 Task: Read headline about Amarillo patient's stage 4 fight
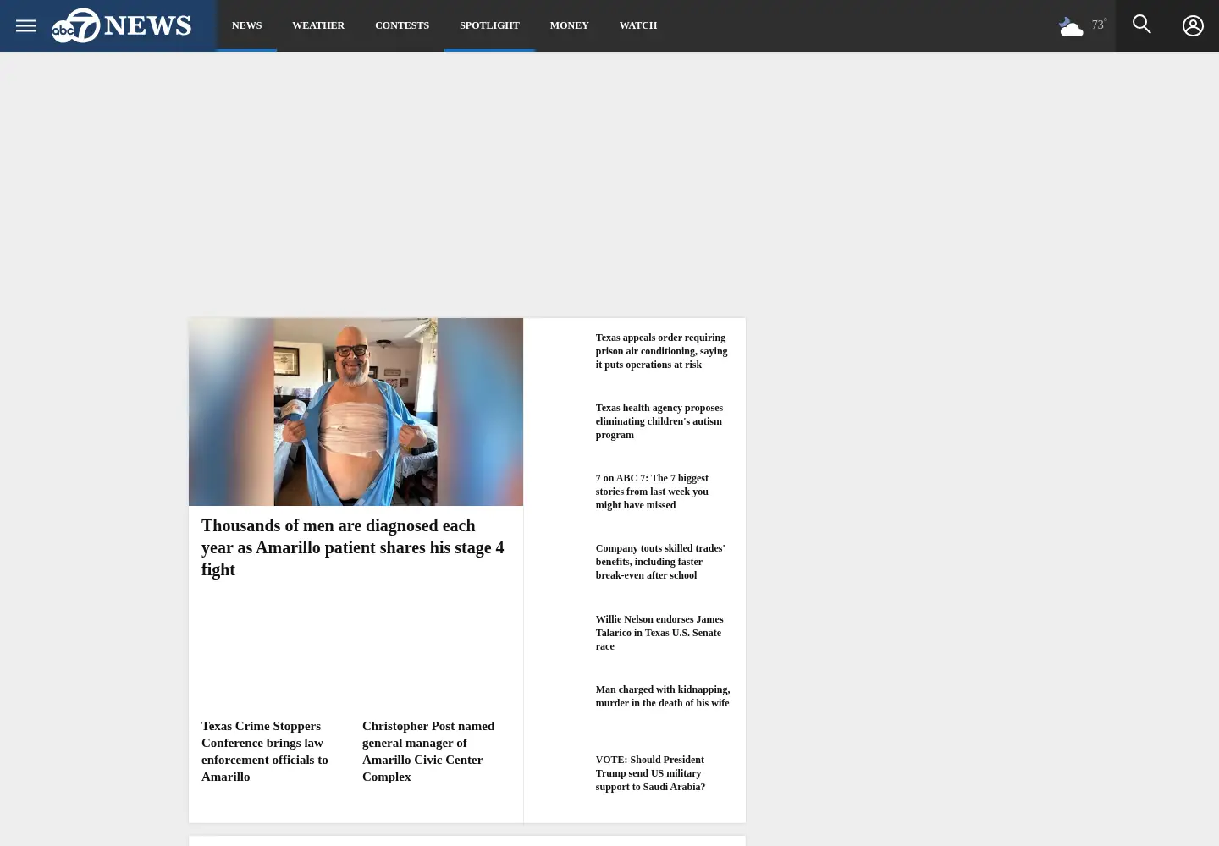pyautogui.click(x=354, y=547)
